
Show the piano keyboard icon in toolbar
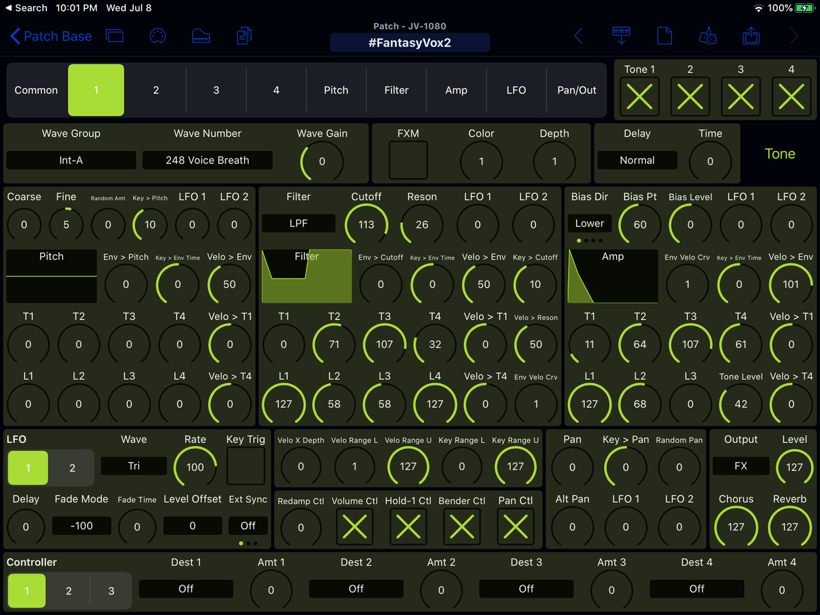201,36
